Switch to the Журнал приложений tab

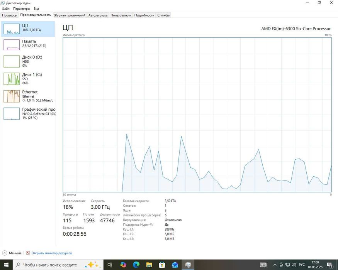coord(70,15)
